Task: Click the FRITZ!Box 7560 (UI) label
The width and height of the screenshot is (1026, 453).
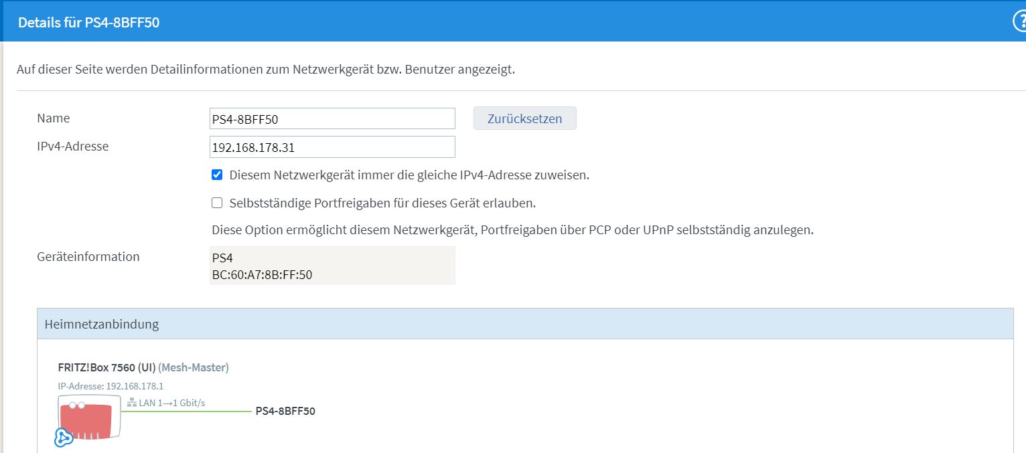Action: tap(107, 367)
